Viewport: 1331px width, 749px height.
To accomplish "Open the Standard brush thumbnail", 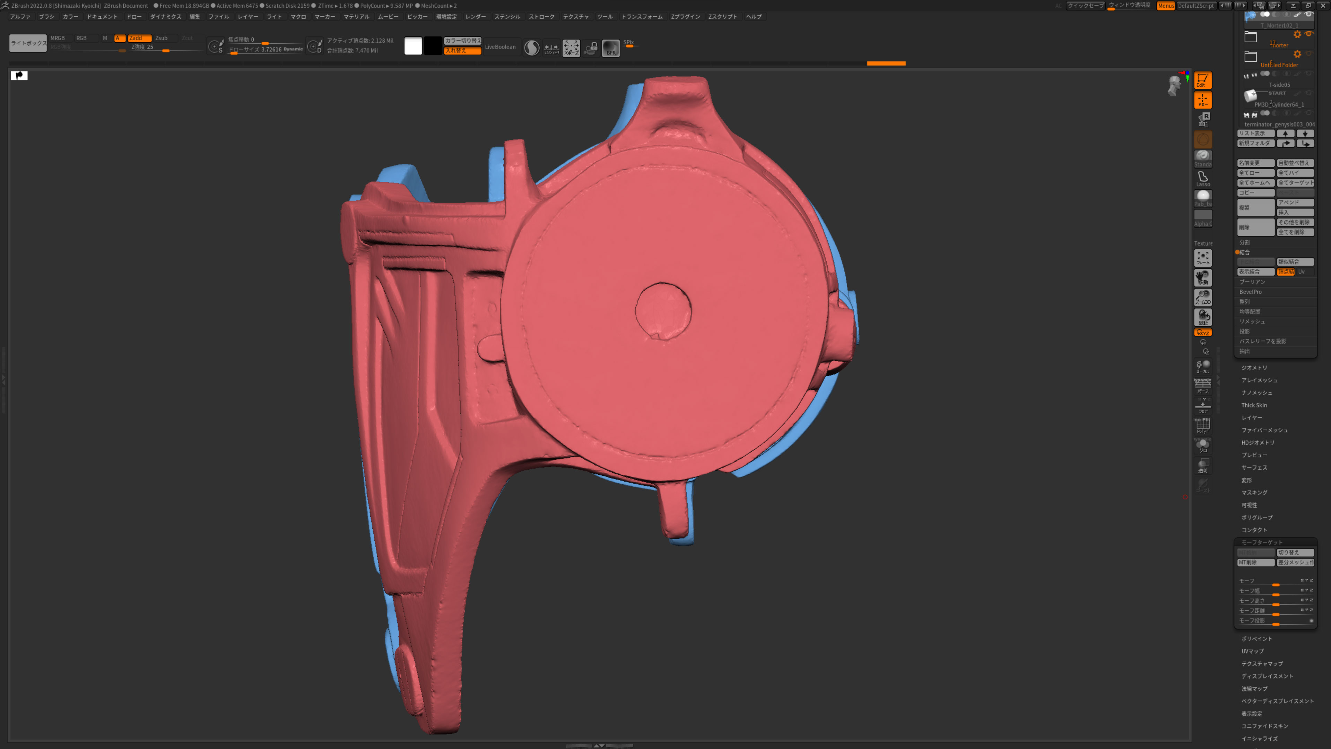I will point(1202,159).
